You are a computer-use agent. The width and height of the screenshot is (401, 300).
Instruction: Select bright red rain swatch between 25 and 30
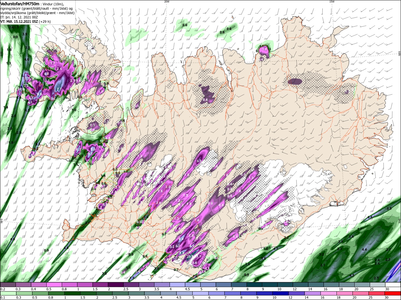click(376, 293)
